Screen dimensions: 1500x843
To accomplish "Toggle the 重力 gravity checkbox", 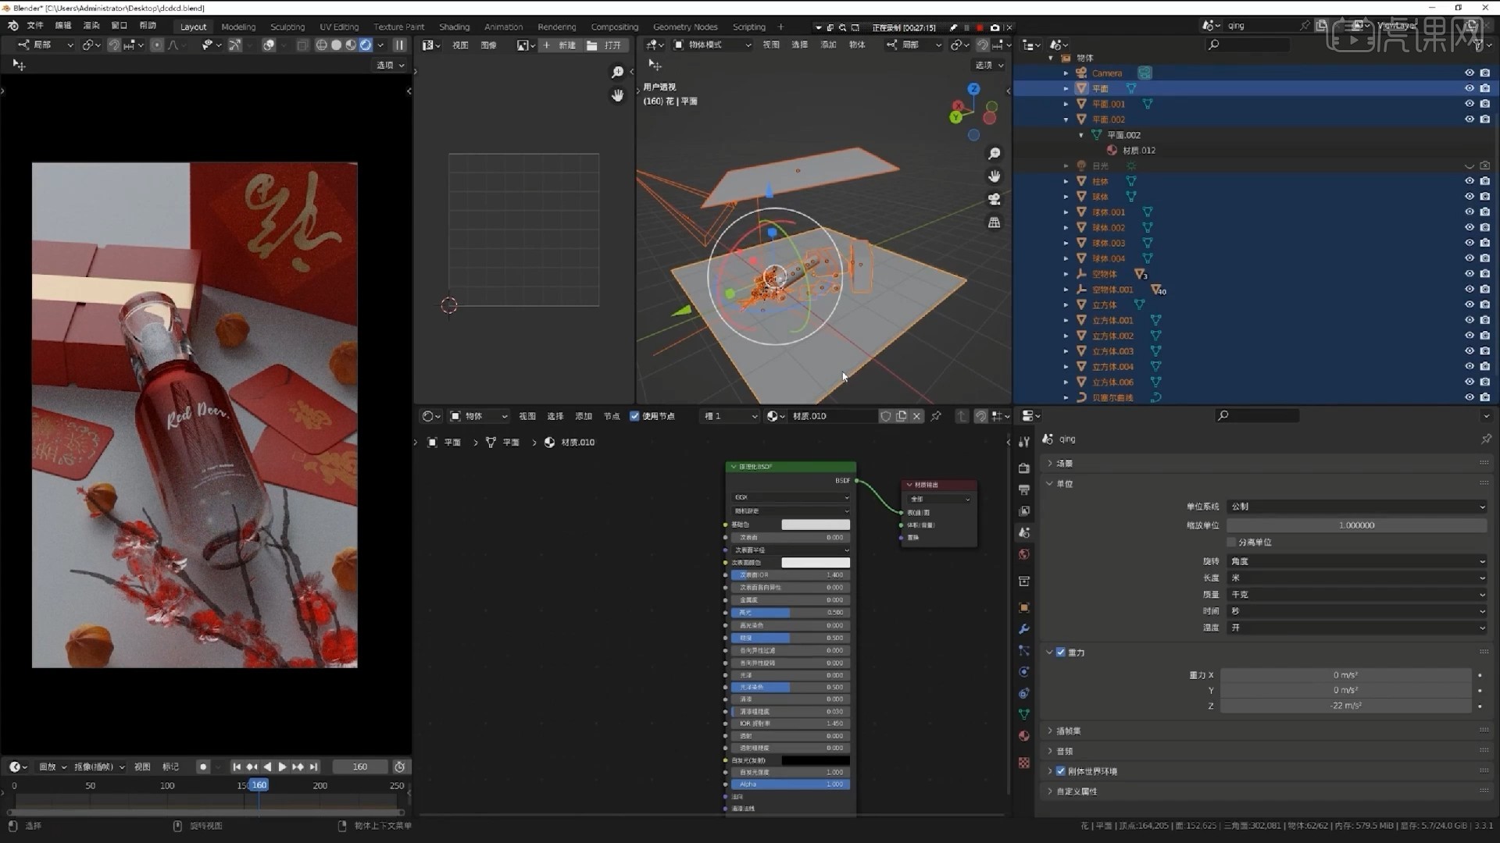I will tap(1061, 653).
